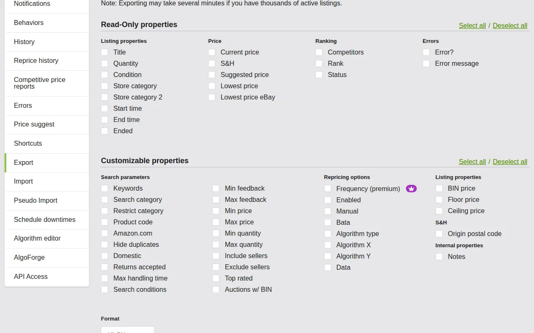Open the Reprice history section
This screenshot has height=333, width=534.
pos(36,60)
